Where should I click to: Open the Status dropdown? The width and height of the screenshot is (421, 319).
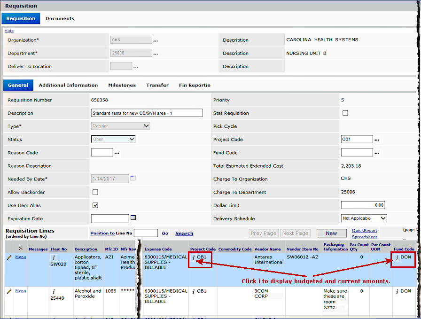coord(113,140)
